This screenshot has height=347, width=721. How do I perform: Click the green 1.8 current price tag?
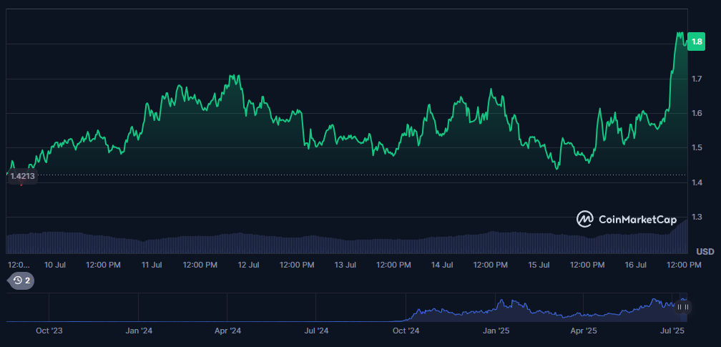[x=697, y=42]
